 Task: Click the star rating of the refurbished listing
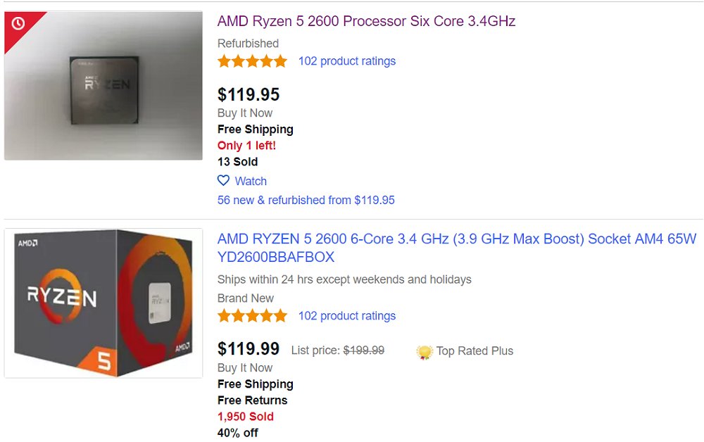[252, 61]
